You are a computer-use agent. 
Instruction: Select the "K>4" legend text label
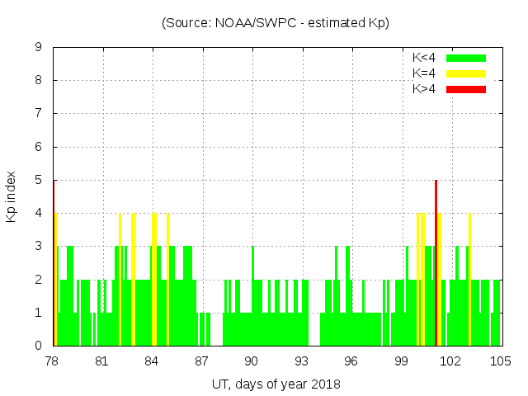pyautogui.click(x=424, y=88)
